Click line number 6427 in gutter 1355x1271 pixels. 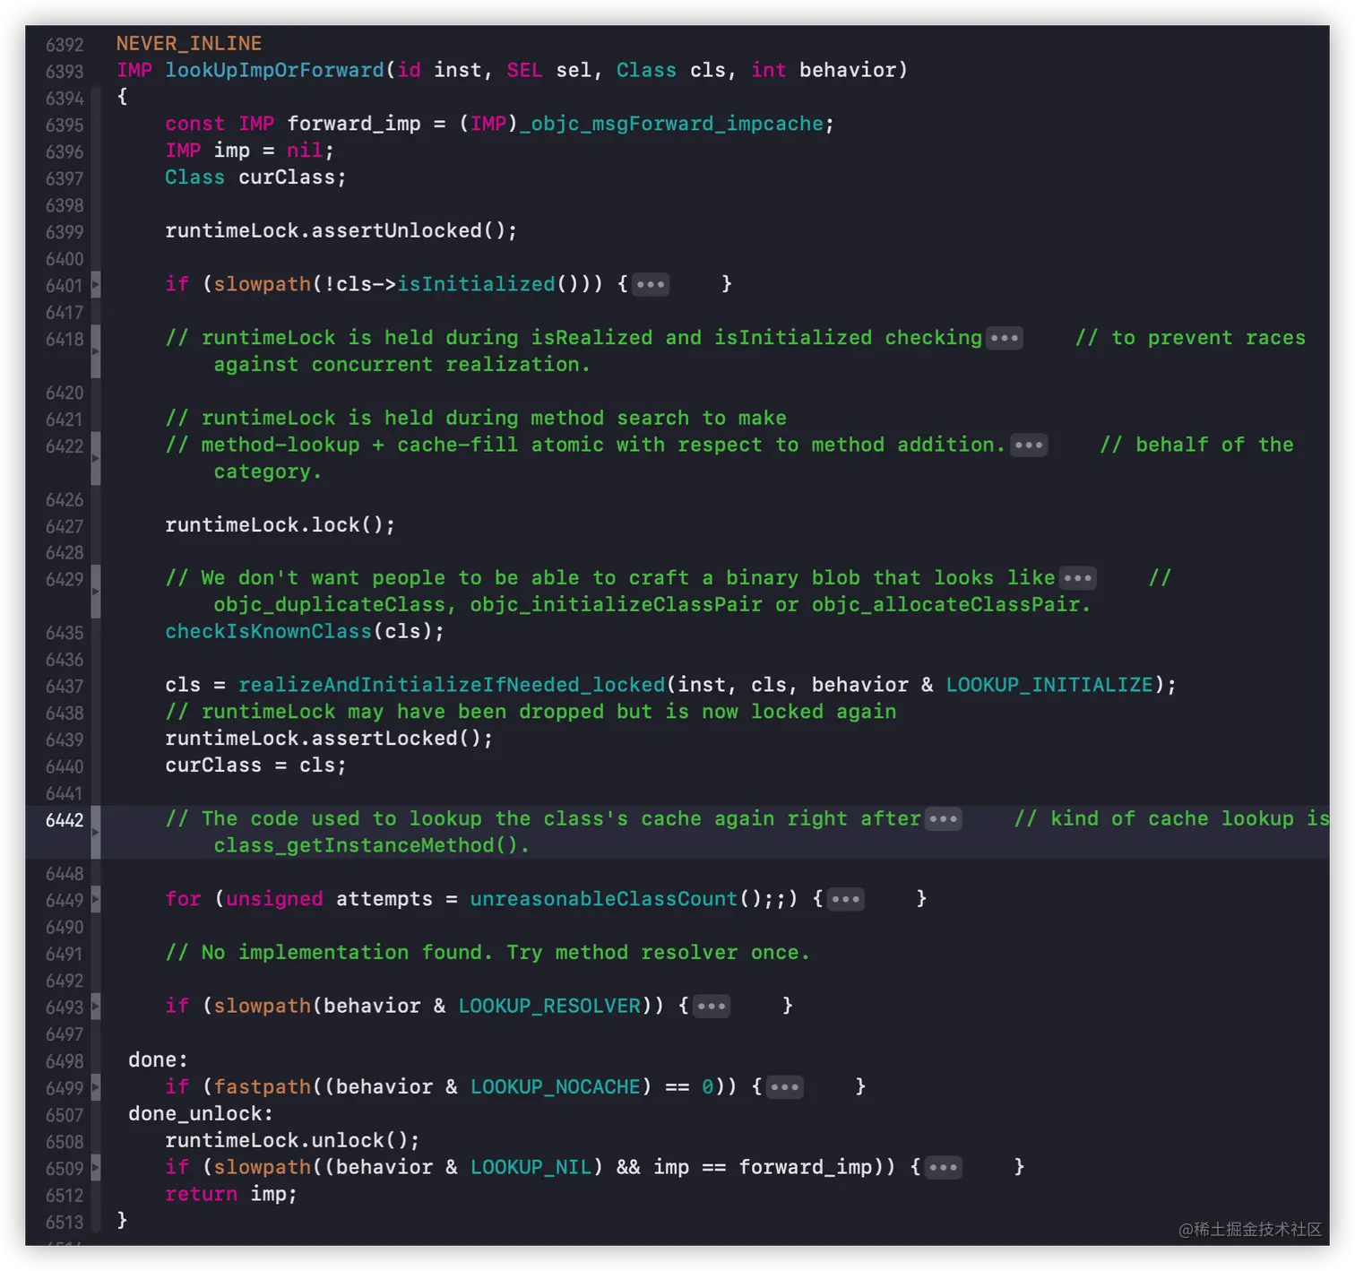click(65, 526)
